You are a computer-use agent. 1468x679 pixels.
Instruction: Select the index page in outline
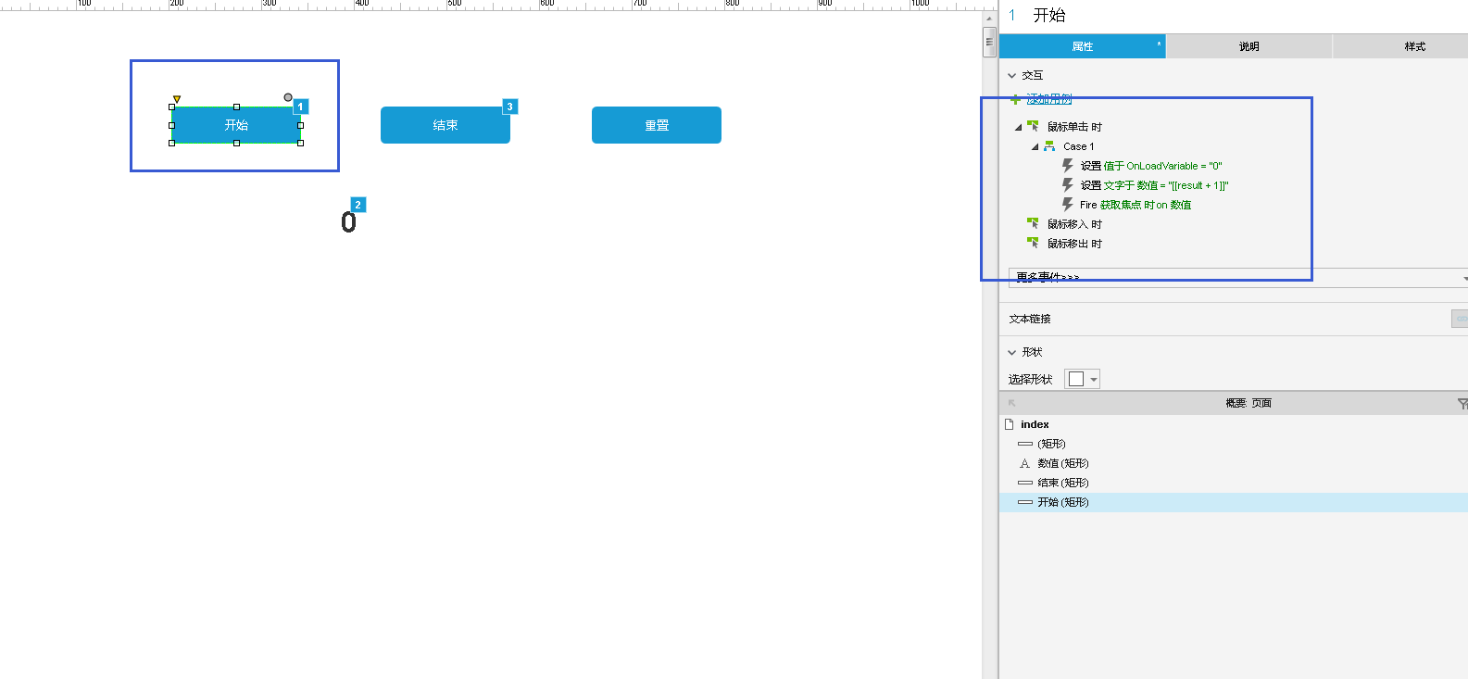(1035, 424)
